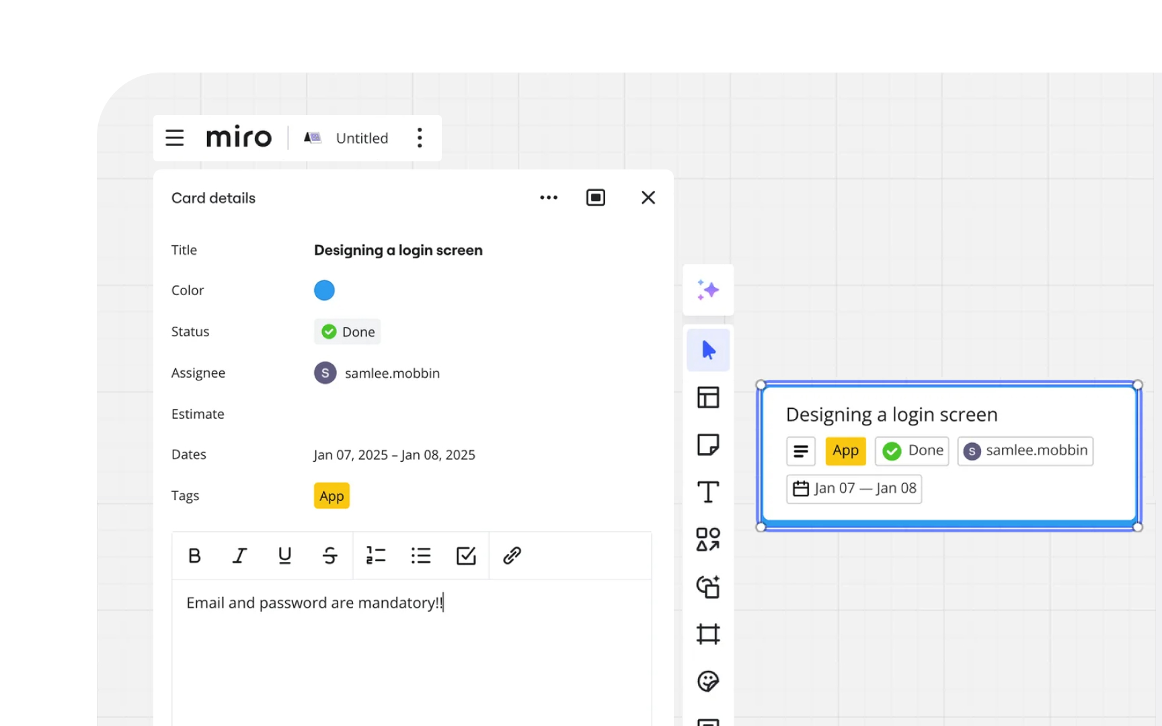Change the card color with the blue swatch
This screenshot has height=726, width=1162.
tap(324, 290)
